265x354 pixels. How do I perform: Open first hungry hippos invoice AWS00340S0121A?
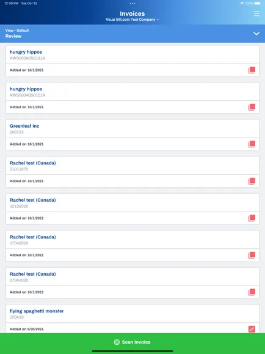point(132,54)
